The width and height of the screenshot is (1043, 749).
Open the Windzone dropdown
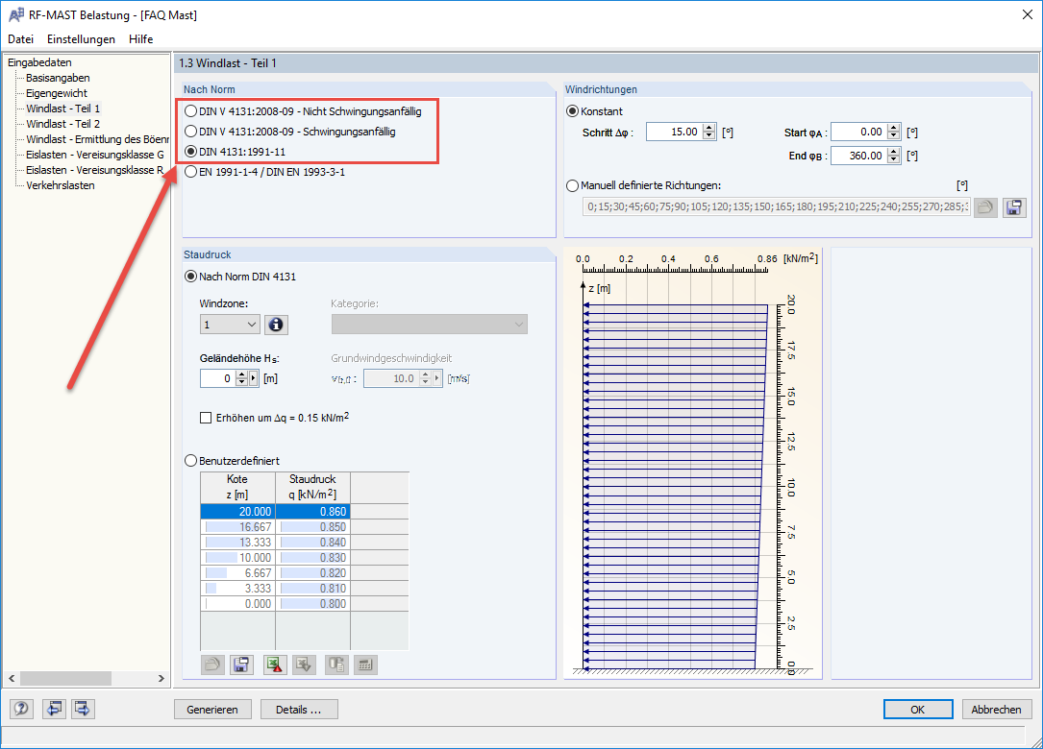[x=230, y=325]
